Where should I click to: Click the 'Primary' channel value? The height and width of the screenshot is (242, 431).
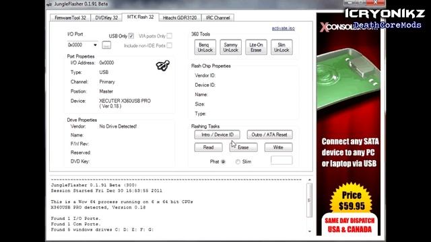tap(107, 82)
